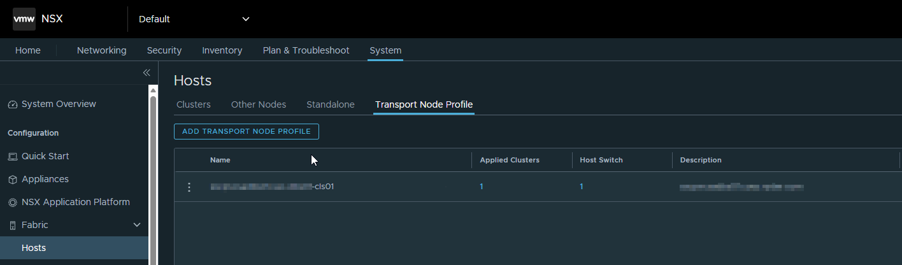
Task: Click the System Overview gauge icon
Action: pyautogui.click(x=13, y=104)
